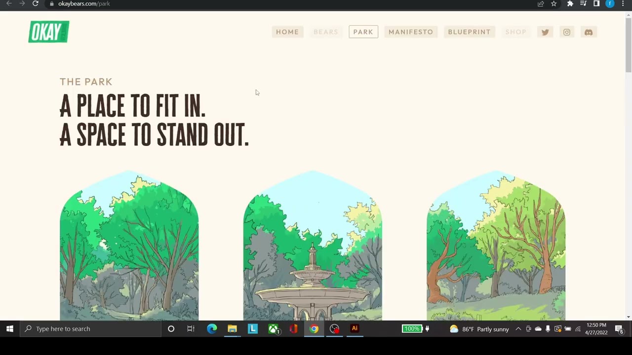
Task: Open the clock showing 12:50 PM
Action: (596, 329)
